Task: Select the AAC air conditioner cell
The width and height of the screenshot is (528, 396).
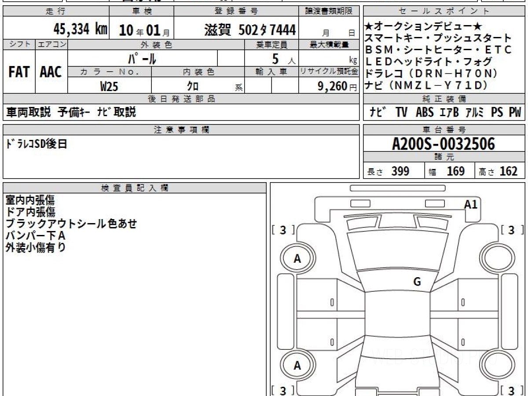Action: [51, 72]
